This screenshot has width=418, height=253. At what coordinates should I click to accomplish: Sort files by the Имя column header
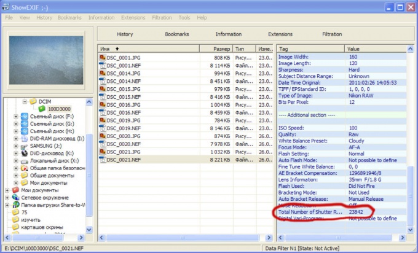[149, 49]
